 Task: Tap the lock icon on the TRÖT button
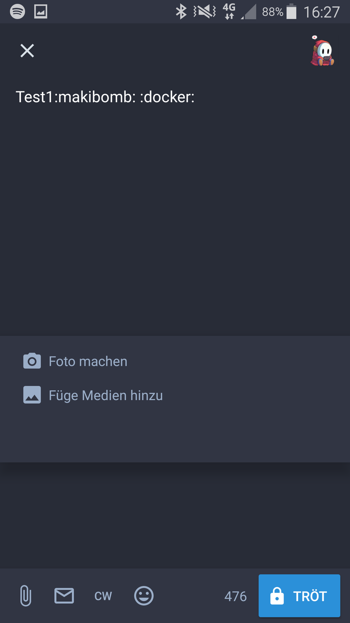tap(277, 596)
